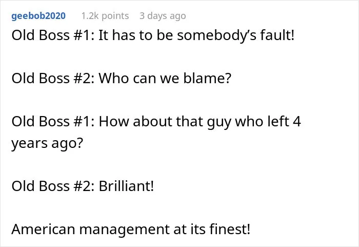This screenshot has height=247, width=359.
Task: Click the word fault! in first line
Action: (x=277, y=35)
